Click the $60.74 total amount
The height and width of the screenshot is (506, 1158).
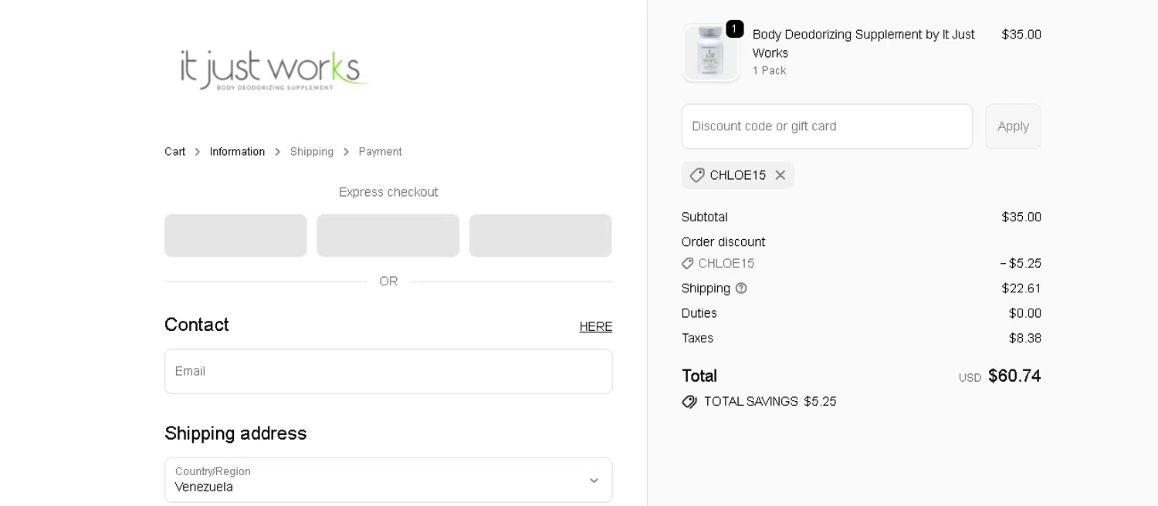tap(1014, 376)
